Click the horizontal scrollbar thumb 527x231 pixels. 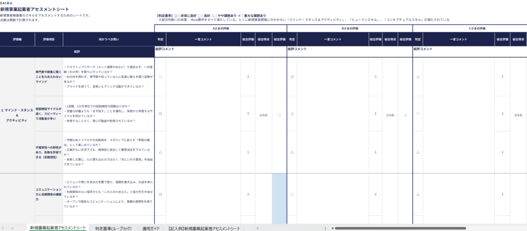(x=400, y=228)
